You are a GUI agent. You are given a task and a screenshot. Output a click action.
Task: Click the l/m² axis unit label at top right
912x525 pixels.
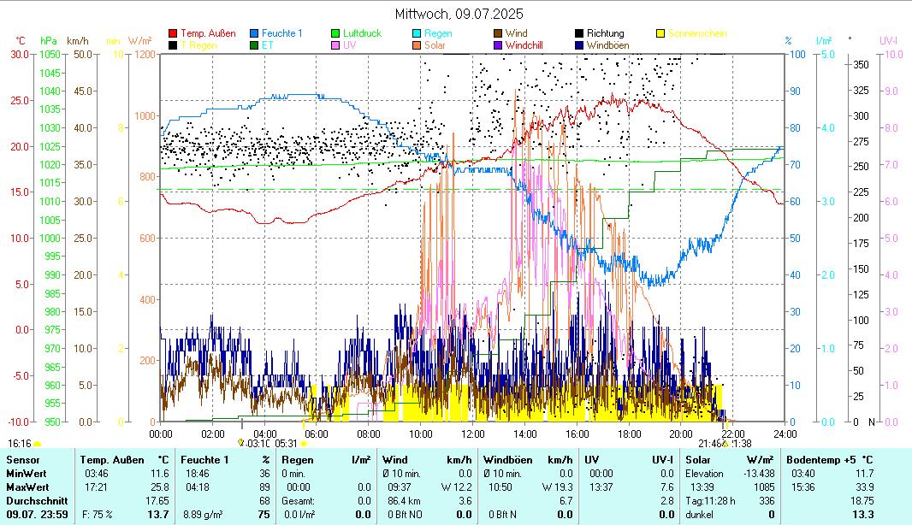click(824, 41)
